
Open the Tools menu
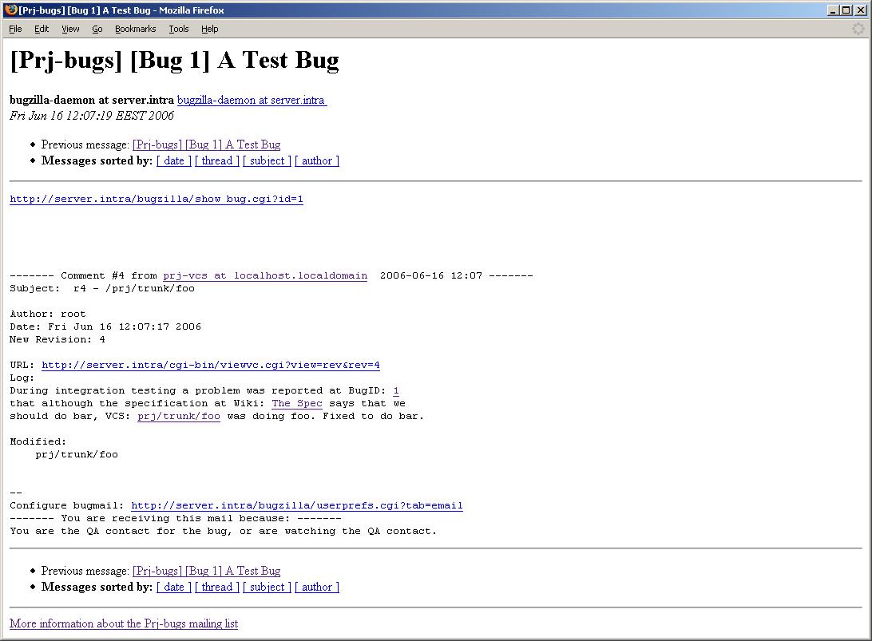pyautogui.click(x=179, y=29)
